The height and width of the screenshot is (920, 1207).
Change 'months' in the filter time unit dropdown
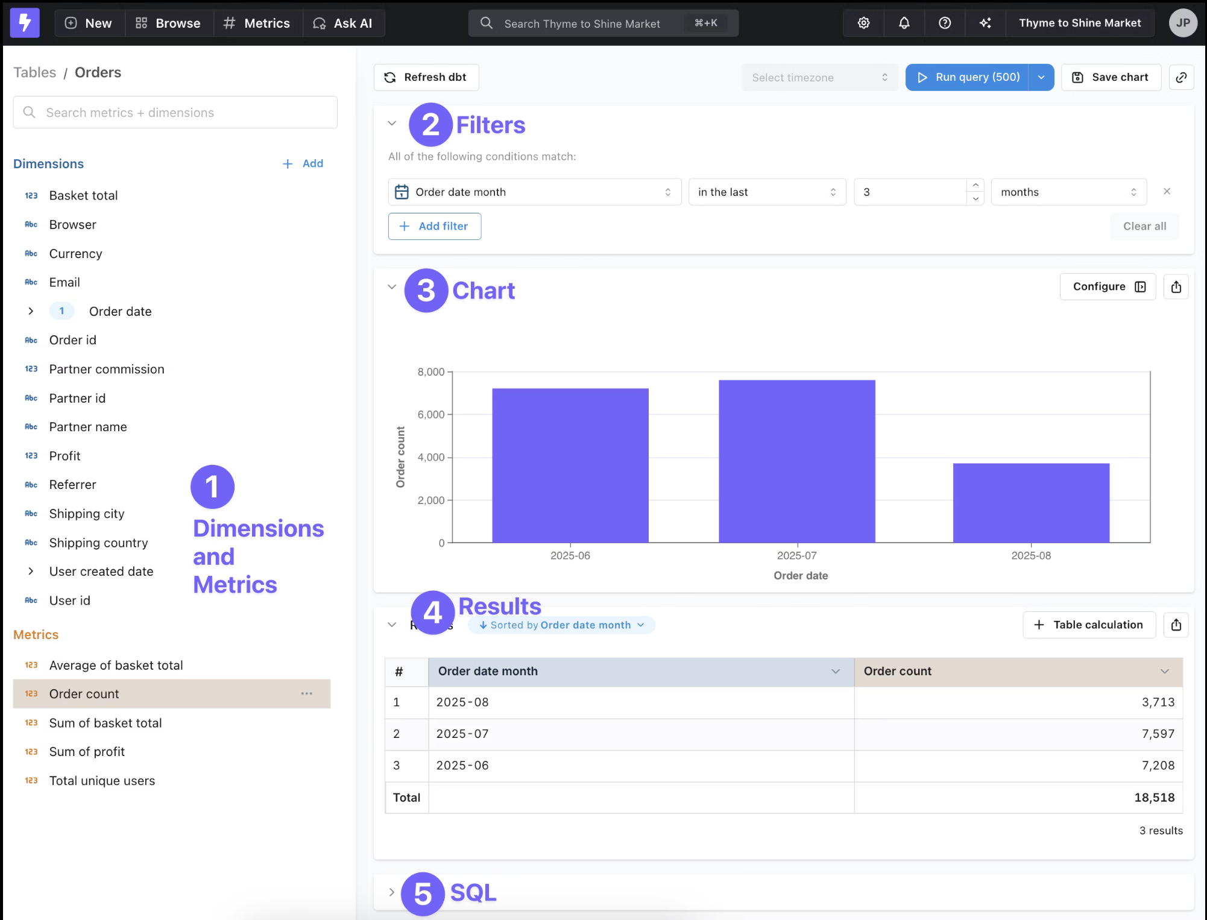pyautogui.click(x=1068, y=192)
